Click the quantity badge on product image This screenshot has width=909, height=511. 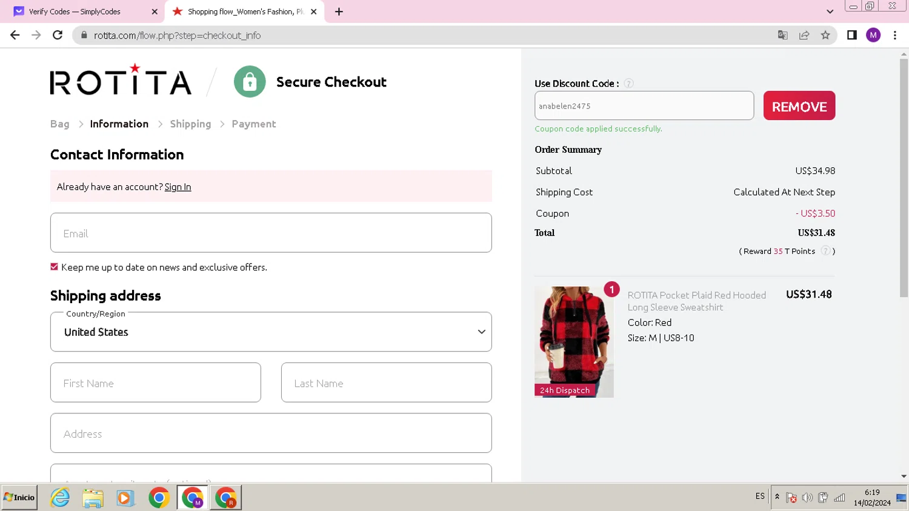[611, 289]
